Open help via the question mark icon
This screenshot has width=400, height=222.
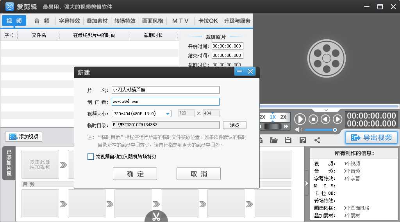[x=302, y=140]
